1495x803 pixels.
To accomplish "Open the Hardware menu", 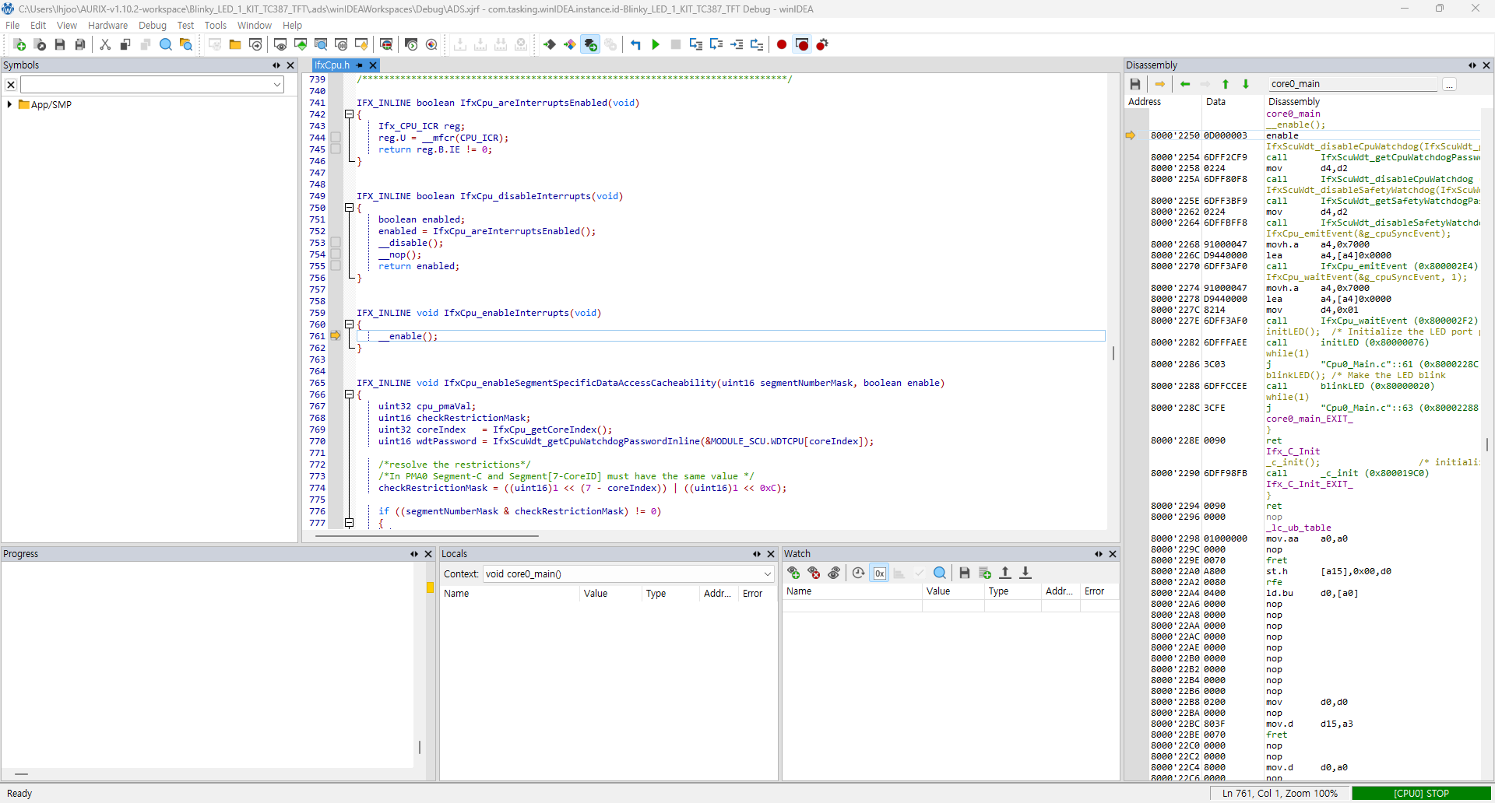I will pyautogui.click(x=107, y=26).
